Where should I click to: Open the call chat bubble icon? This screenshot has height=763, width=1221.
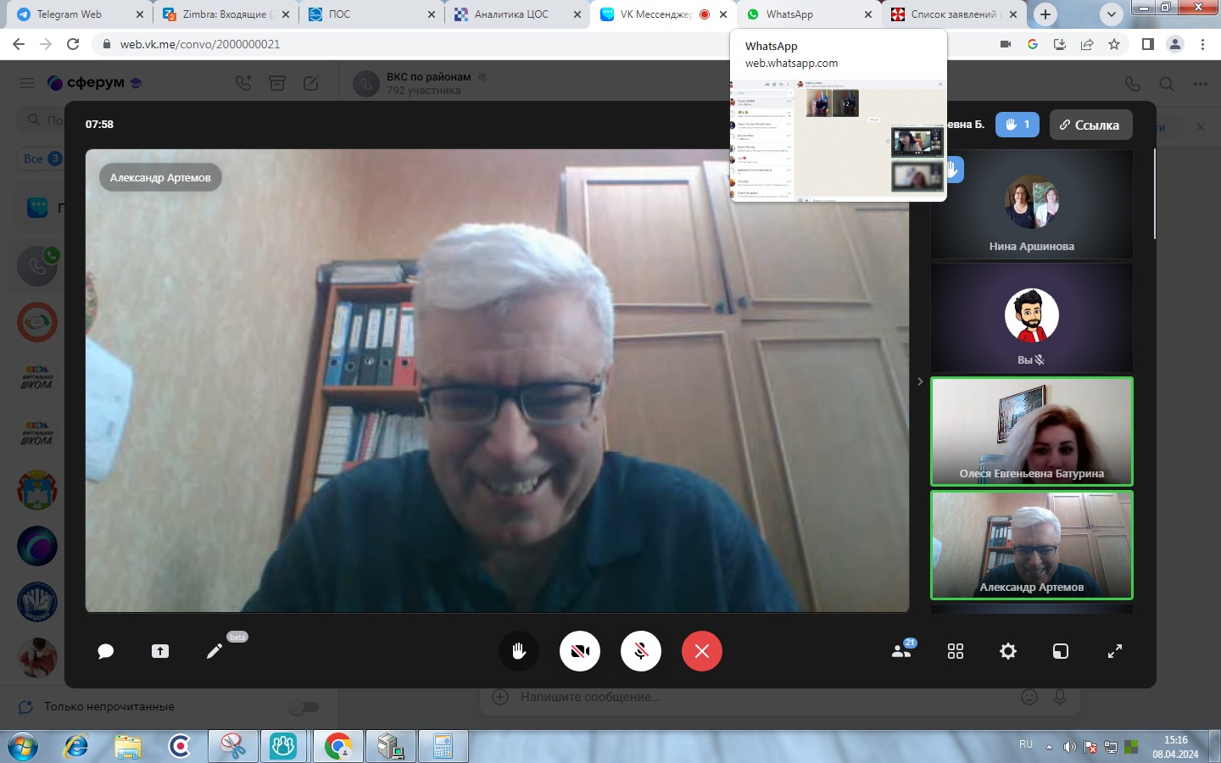[x=106, y=651]
